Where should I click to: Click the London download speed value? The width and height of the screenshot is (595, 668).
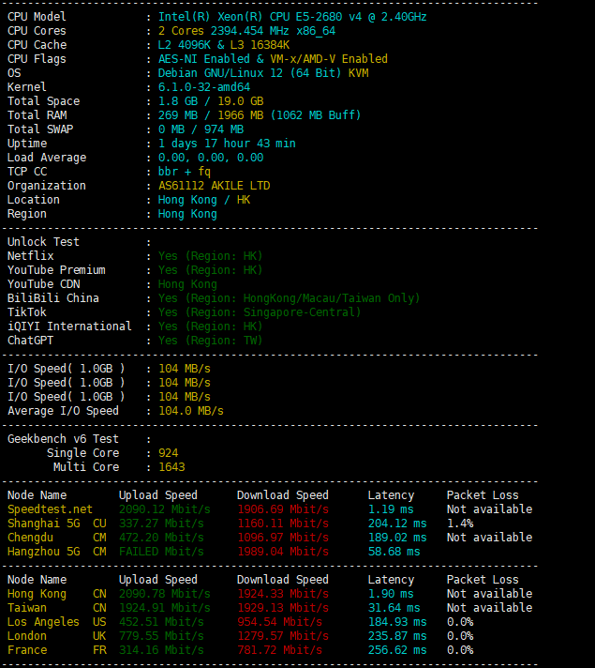(x=282, y=636)
